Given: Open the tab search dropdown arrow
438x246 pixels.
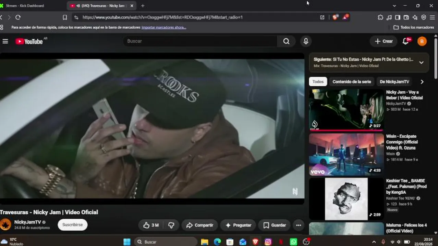Looking at the screenshot, I should click(394, 6).
